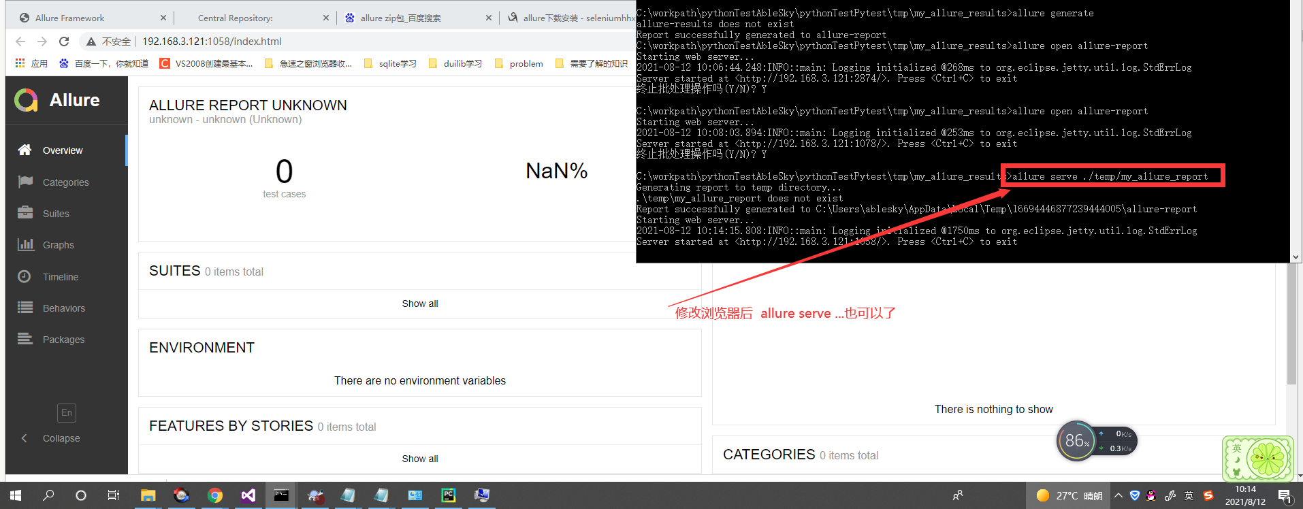The image size is (1303, 509).
Task: Click the Timeline clock icon
Action: (25, 276)
